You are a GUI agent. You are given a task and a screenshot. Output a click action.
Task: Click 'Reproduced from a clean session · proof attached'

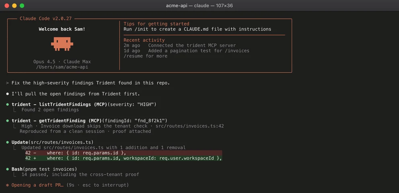tap(85, 131)
